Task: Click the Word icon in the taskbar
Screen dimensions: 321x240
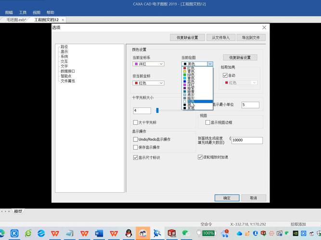Action: [x=100, y=233]
